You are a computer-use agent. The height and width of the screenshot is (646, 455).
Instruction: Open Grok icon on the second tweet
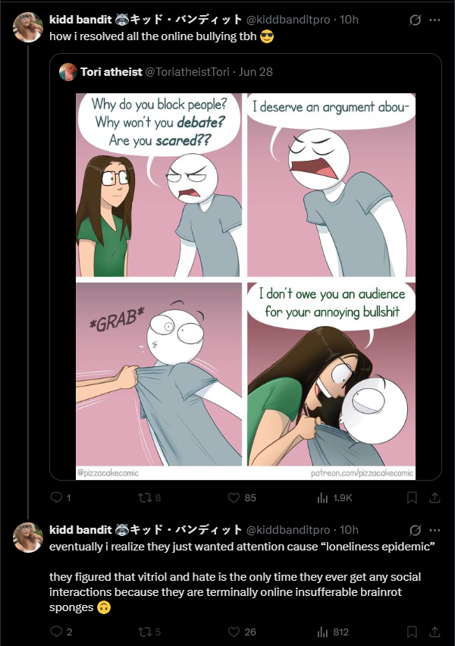click(415, 530)
